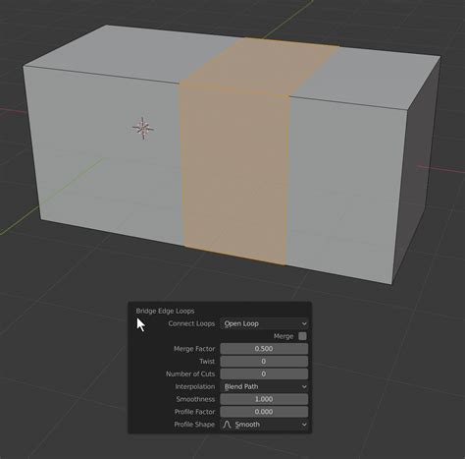Click the Twist label

[x=207, y=362]
